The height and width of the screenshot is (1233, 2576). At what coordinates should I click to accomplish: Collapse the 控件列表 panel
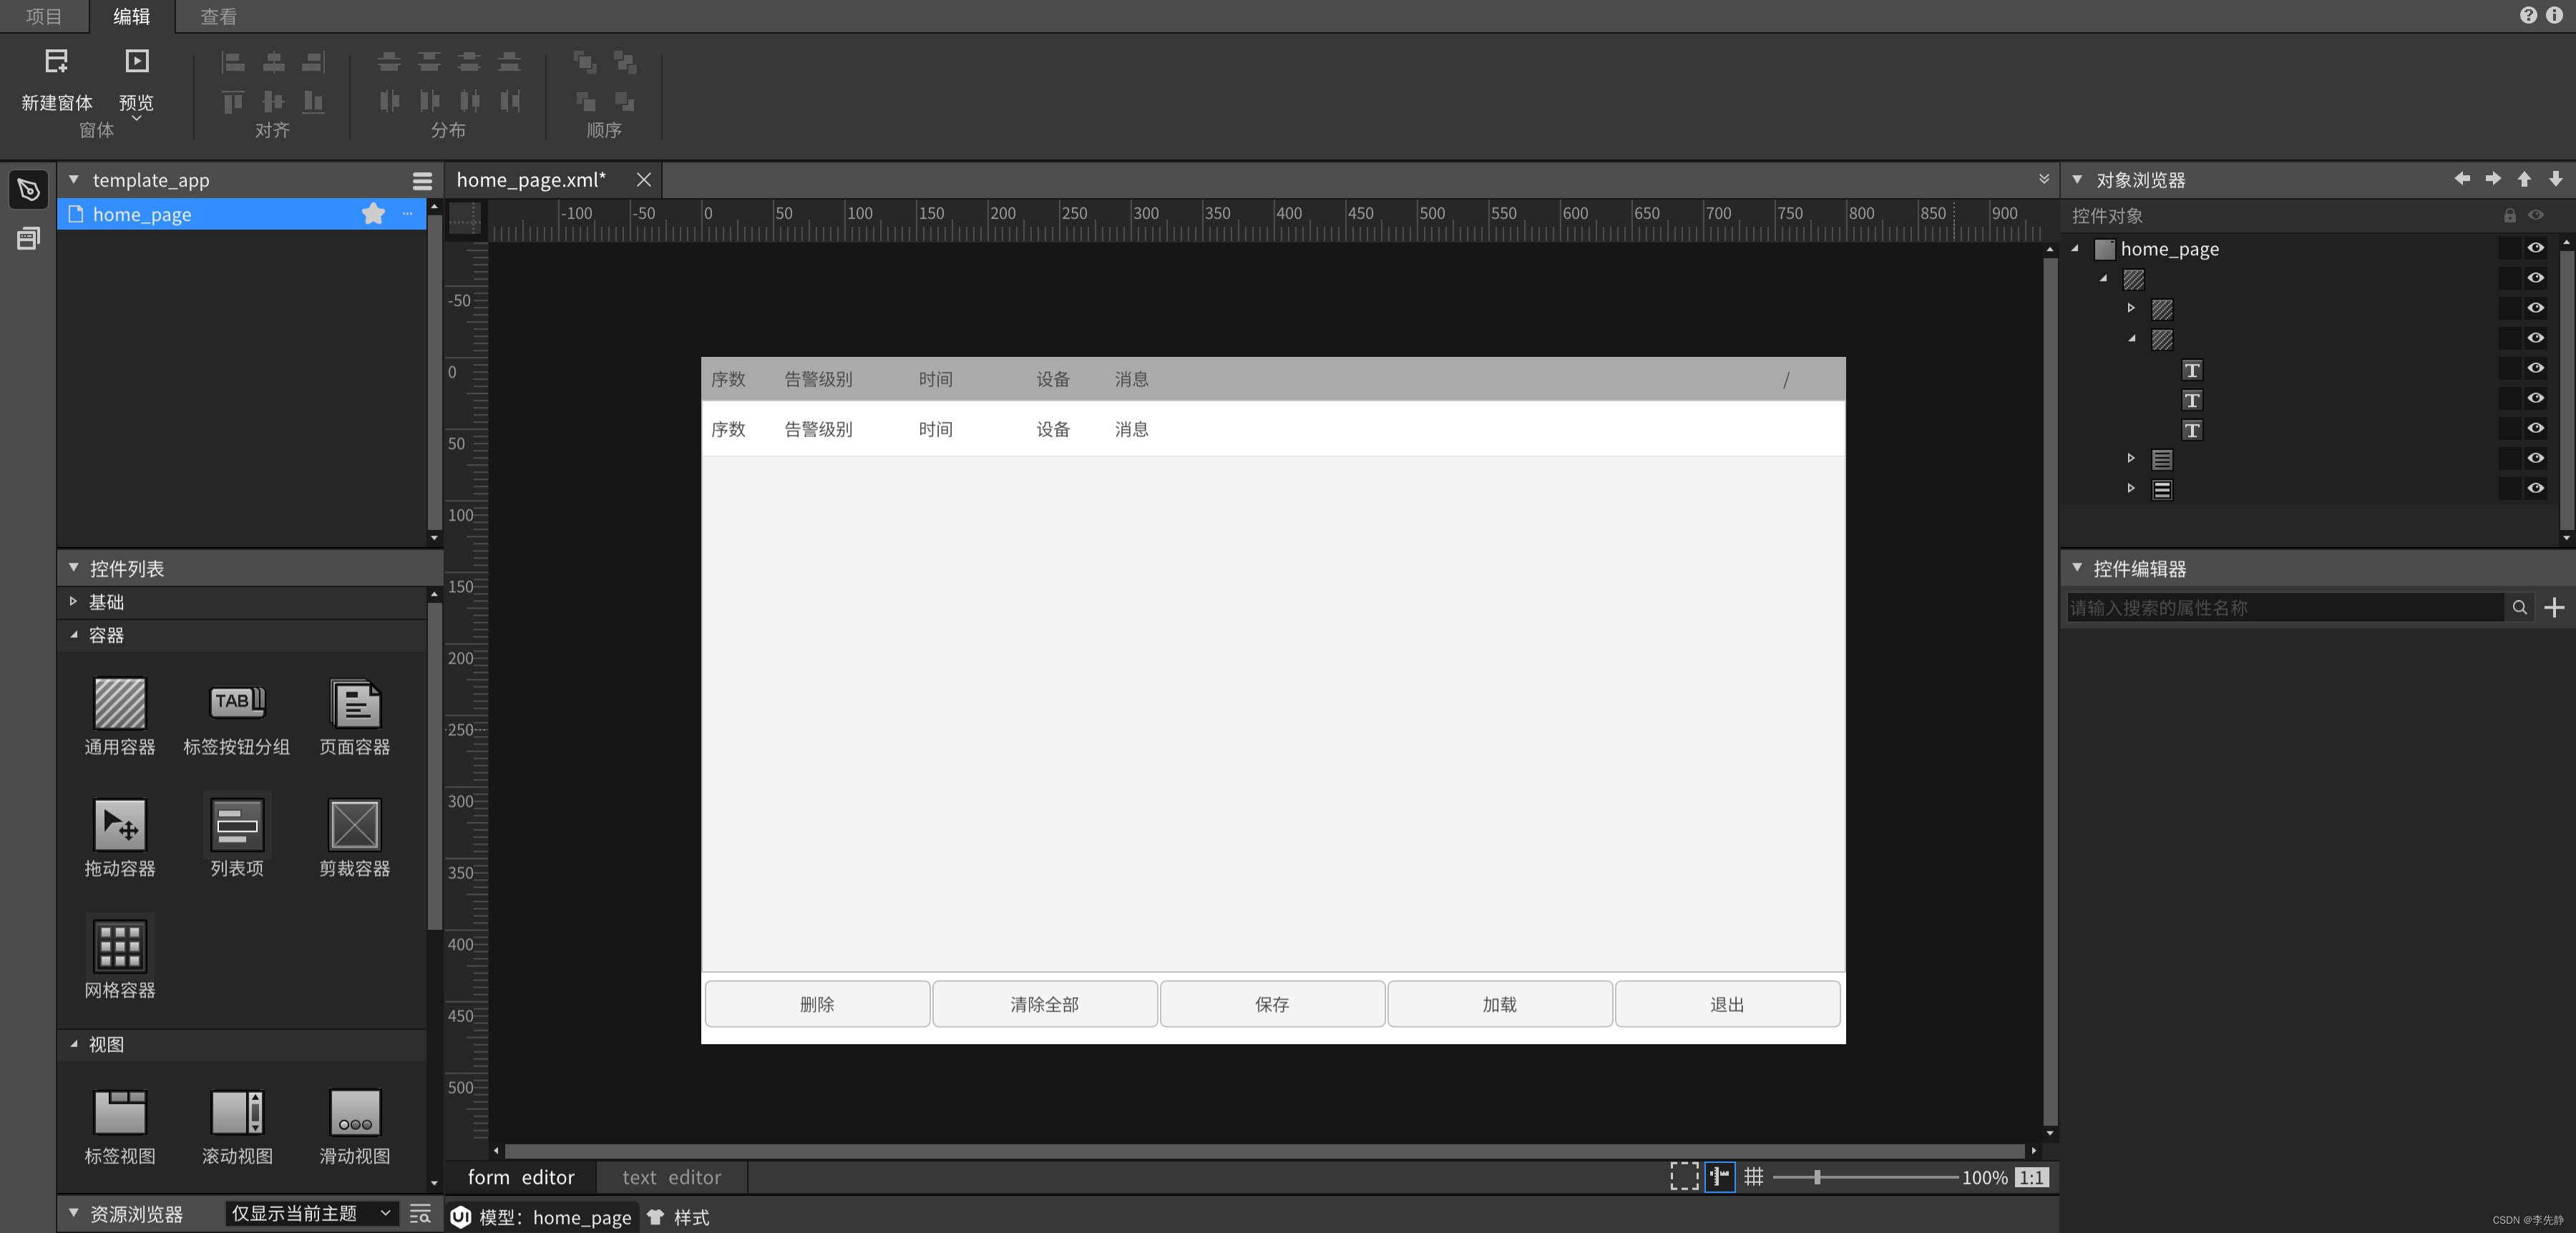[73, 568]
